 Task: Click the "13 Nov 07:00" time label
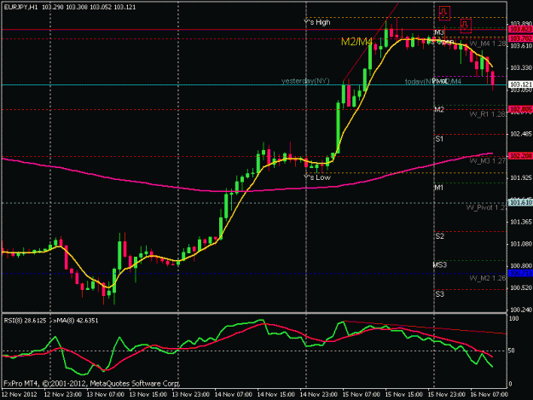click(106, 395)
